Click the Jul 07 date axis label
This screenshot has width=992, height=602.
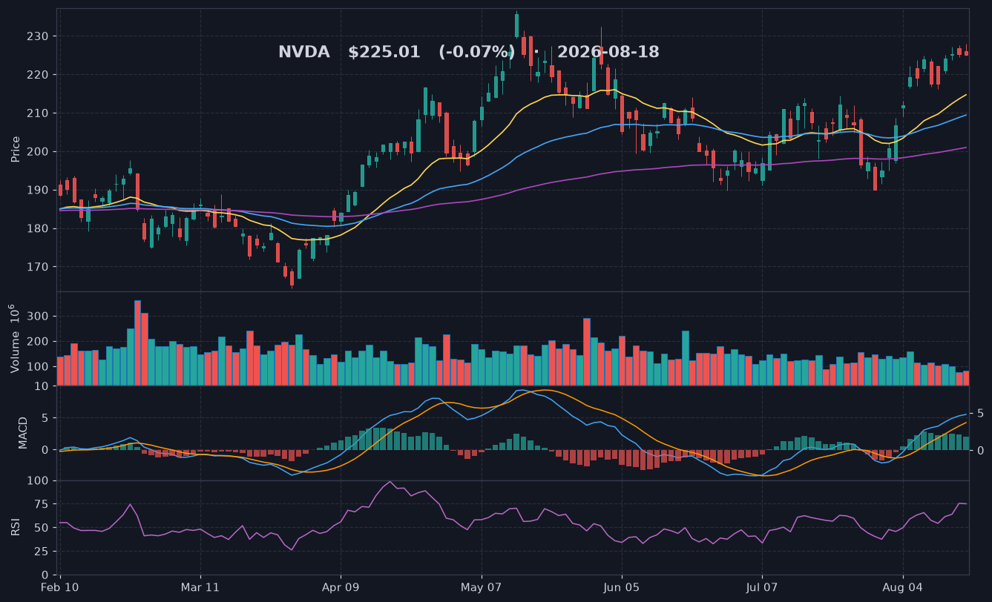point(762,587)
